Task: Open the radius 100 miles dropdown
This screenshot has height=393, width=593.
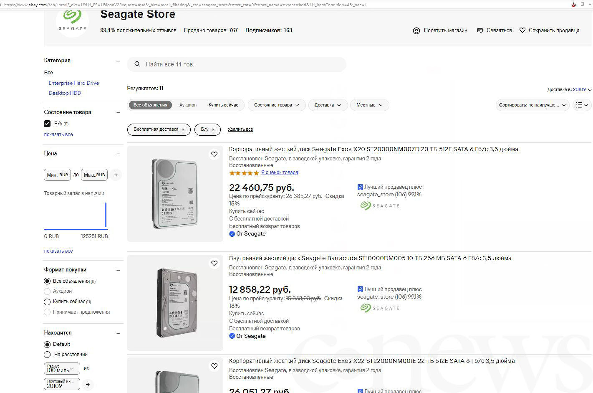Action: (62, 369)
